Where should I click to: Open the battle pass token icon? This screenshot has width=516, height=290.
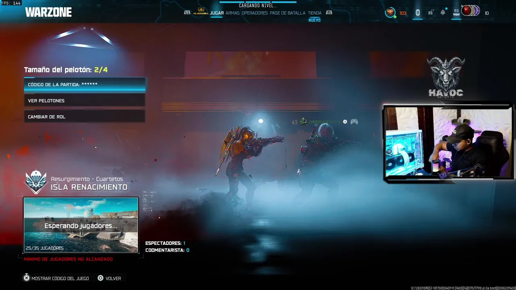[418, 13]
